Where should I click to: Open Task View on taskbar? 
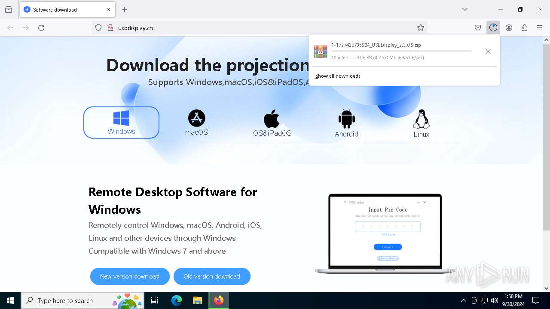pos(155,300)
